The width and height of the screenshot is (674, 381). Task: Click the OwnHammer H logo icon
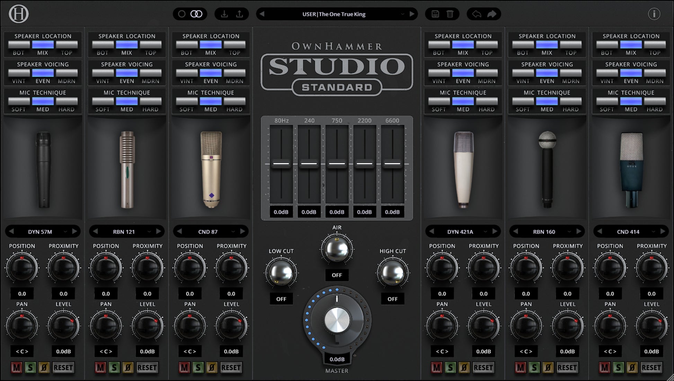pyautogui.click(x=18, y=14)
